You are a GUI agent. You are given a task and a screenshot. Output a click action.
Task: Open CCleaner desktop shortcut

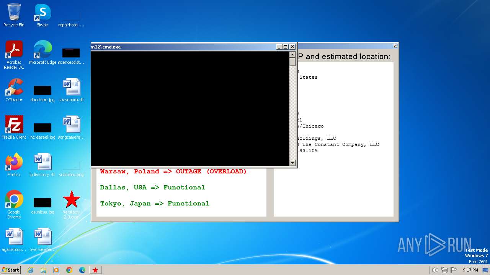coord(14,90)
